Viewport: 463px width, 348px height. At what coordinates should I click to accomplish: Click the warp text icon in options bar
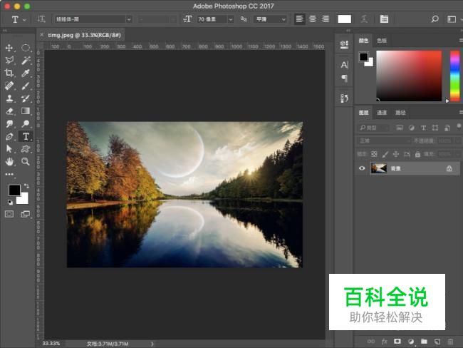[x=365, y=19]
